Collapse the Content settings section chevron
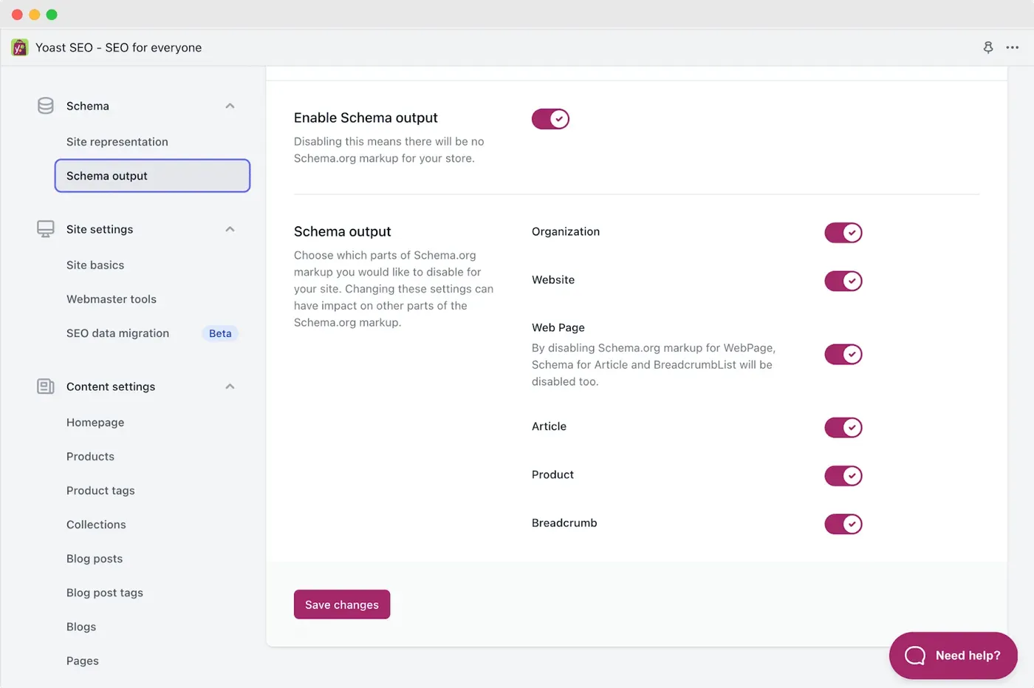 (x=230, y=386)
